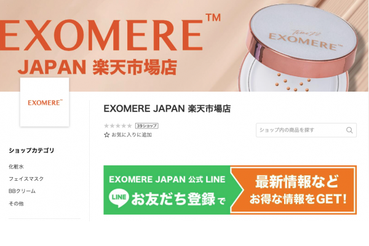Click the five-star review rating

118,126
